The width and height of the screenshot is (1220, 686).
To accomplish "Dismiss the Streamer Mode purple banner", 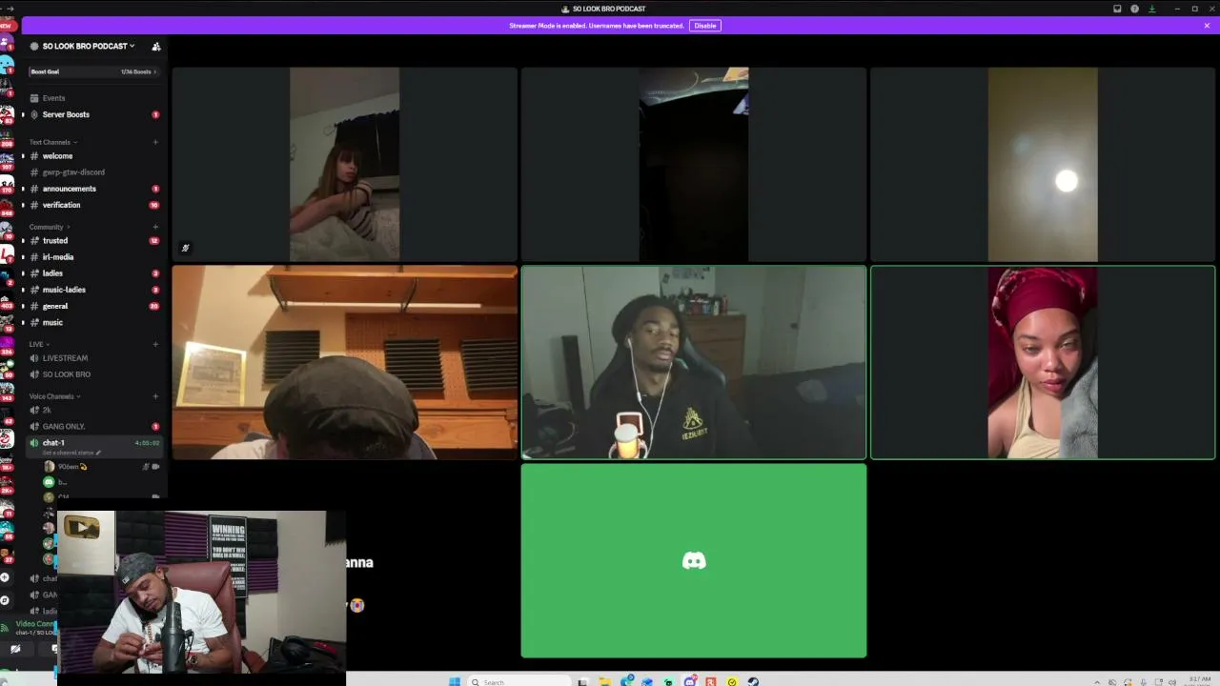I will click(1207, 26).
